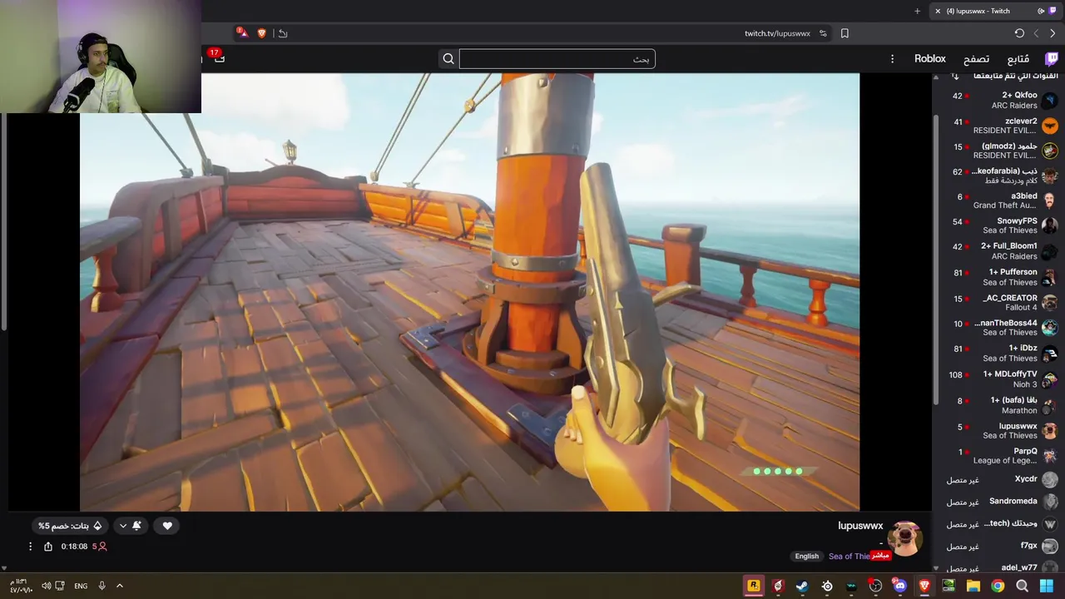Click the live stream video player

pyautogui.click(x=469, y=291)
